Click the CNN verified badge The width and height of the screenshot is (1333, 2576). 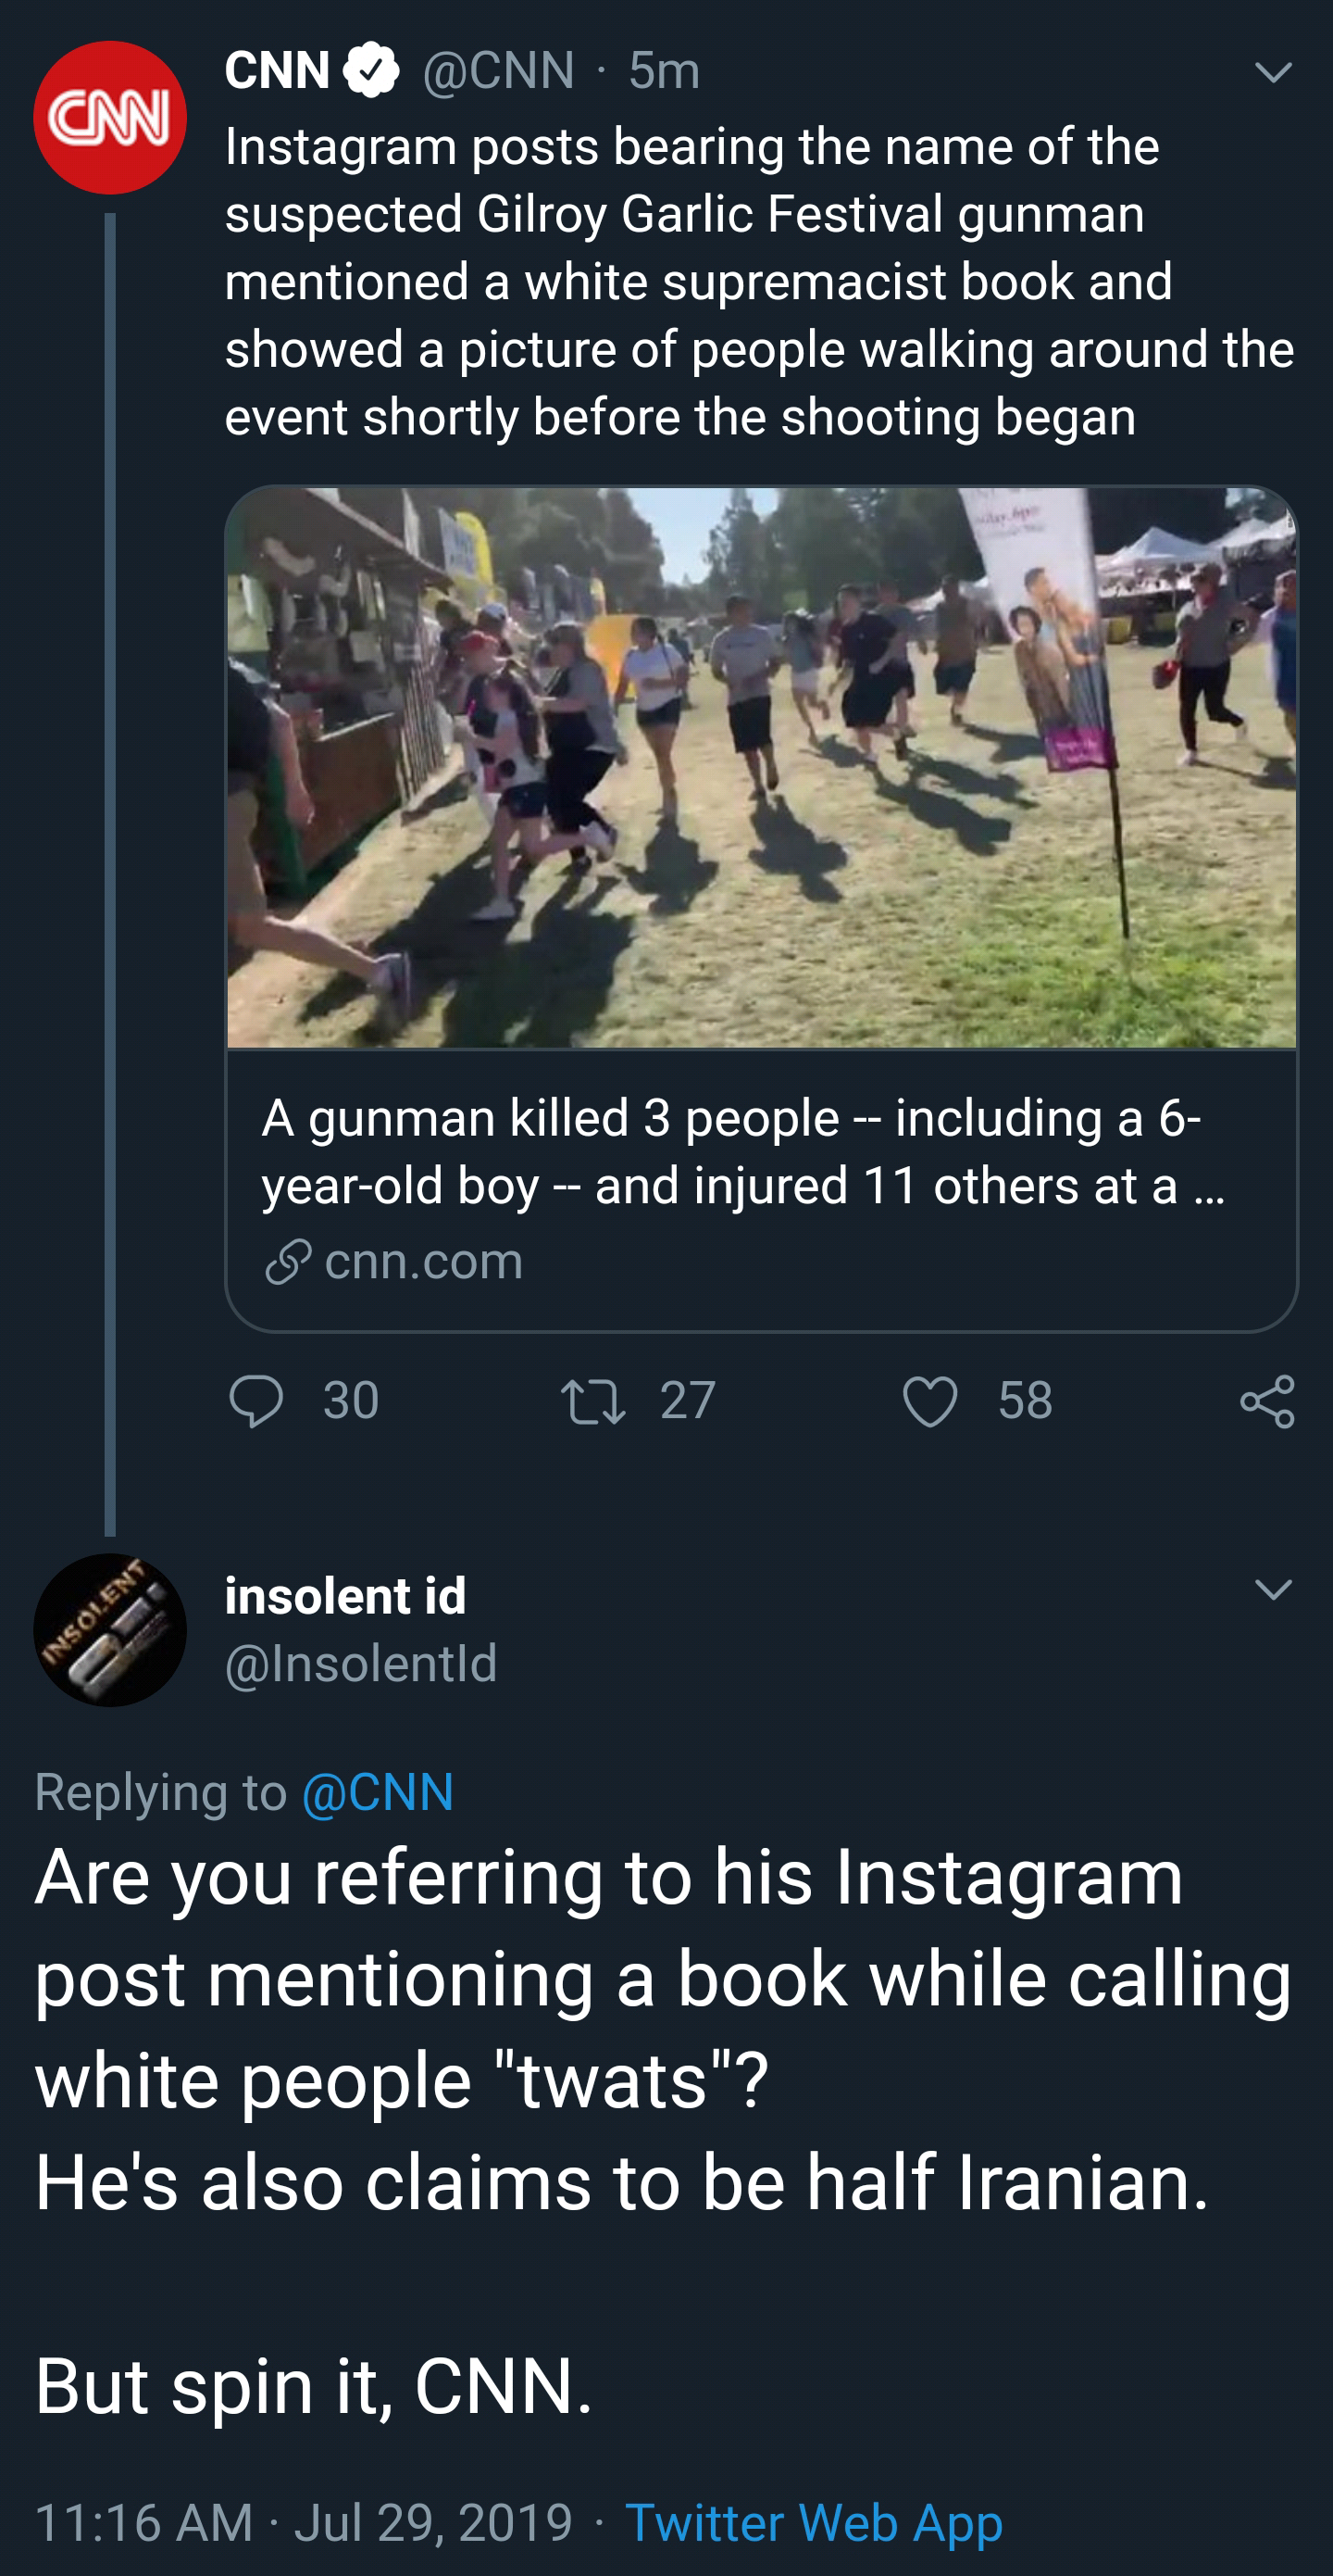tap(372, 70)
